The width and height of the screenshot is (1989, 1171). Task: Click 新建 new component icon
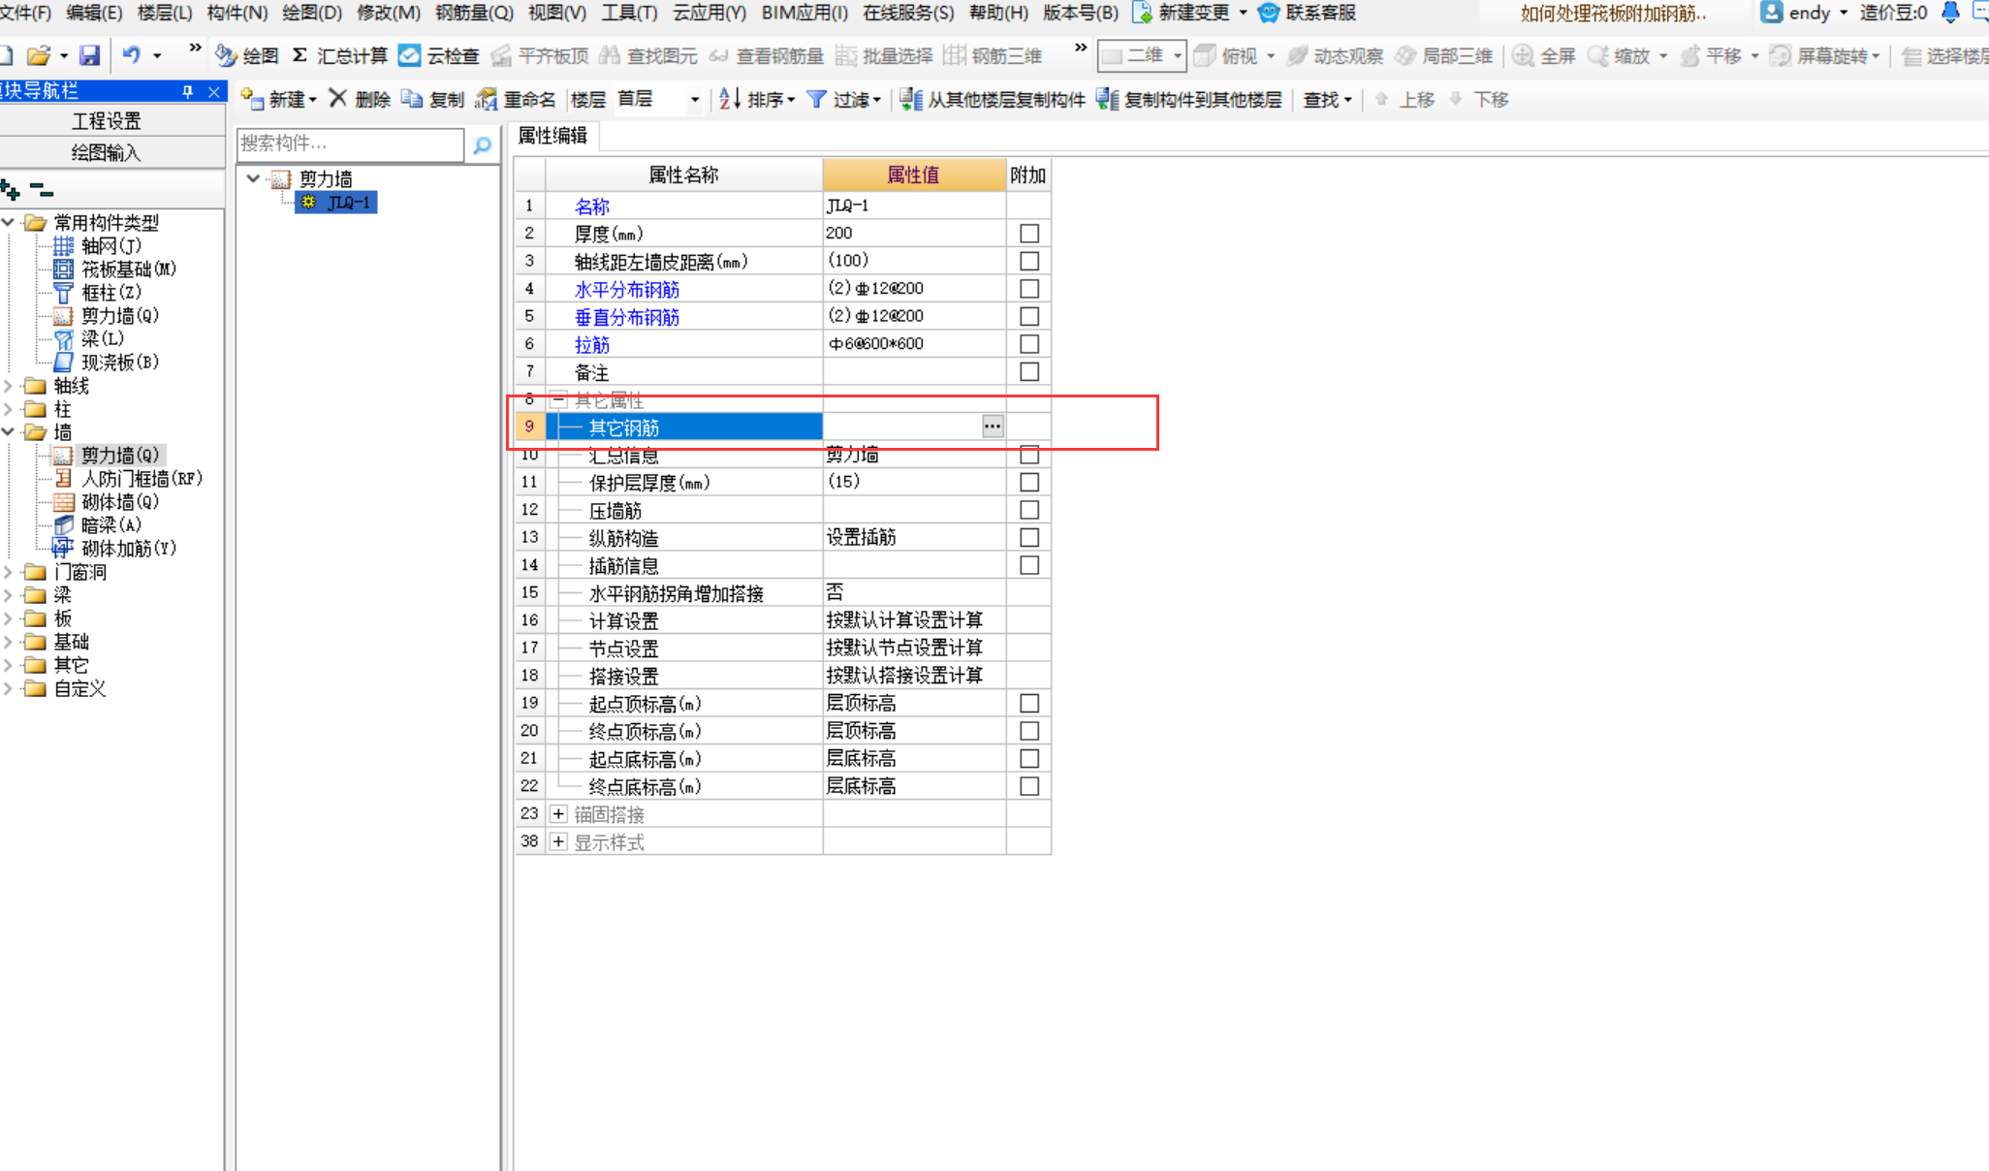(x=252, y=99)
